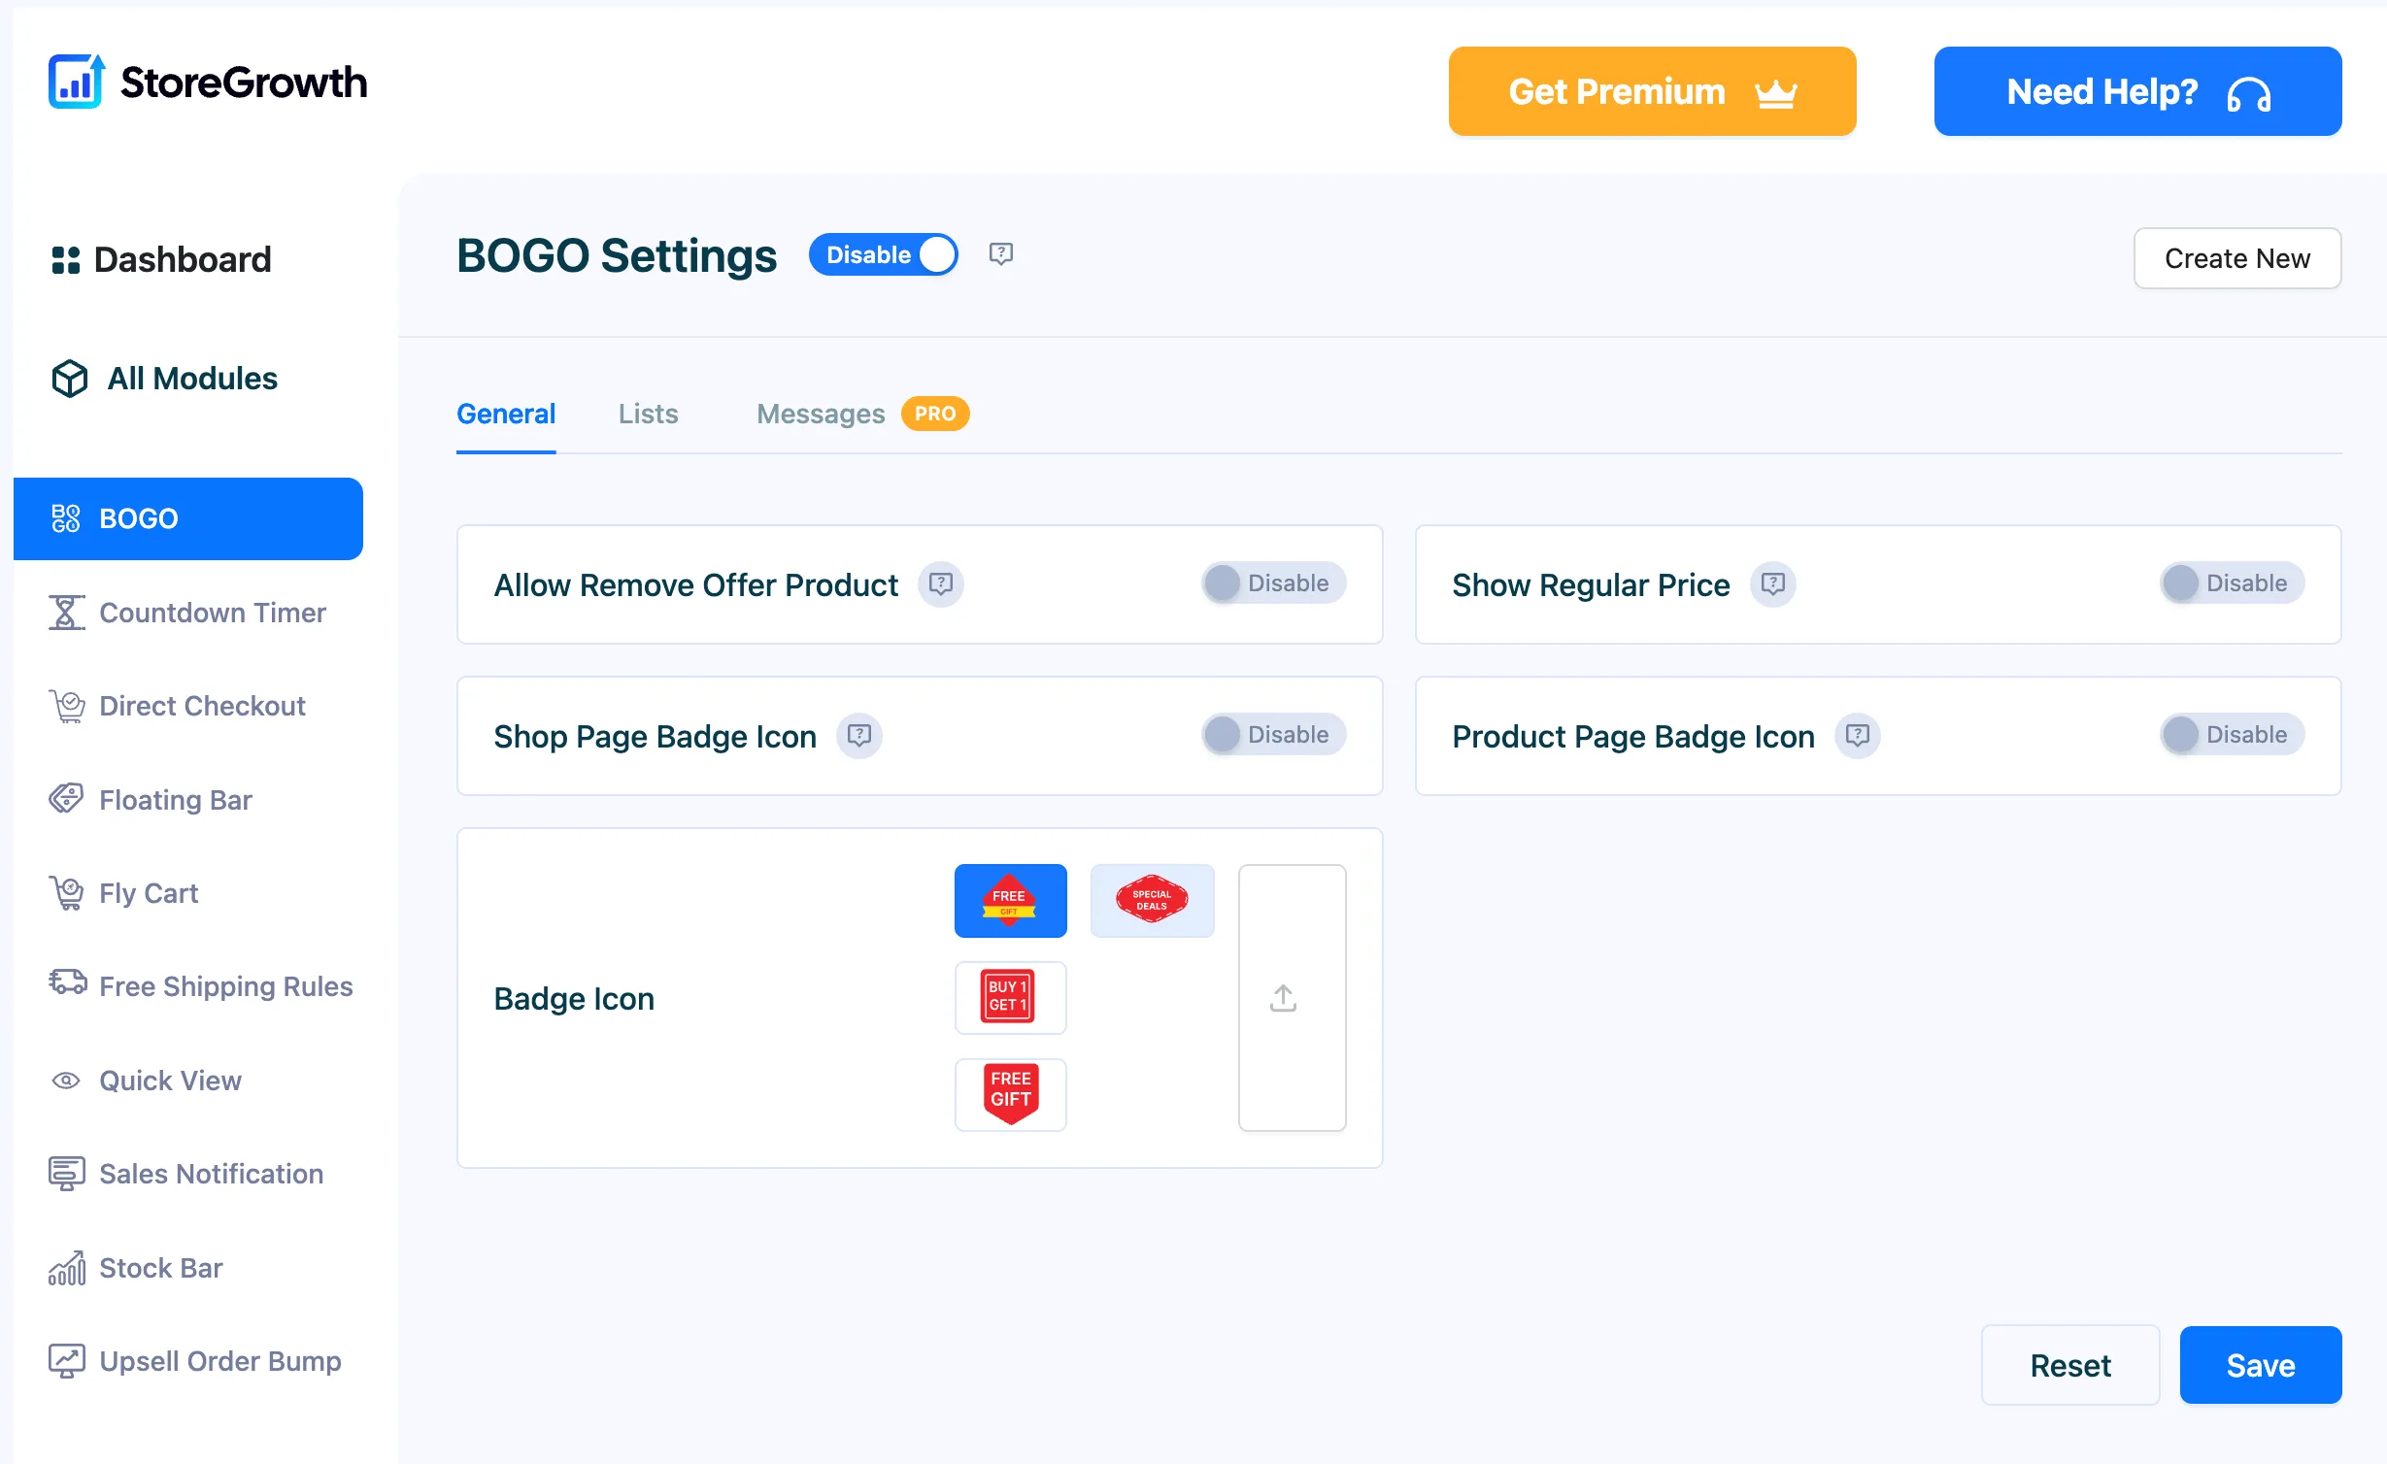Enable Shop Page Badge Icon toggle
Viewport: 2387px width, 1464px height.
click(1273, 735)
